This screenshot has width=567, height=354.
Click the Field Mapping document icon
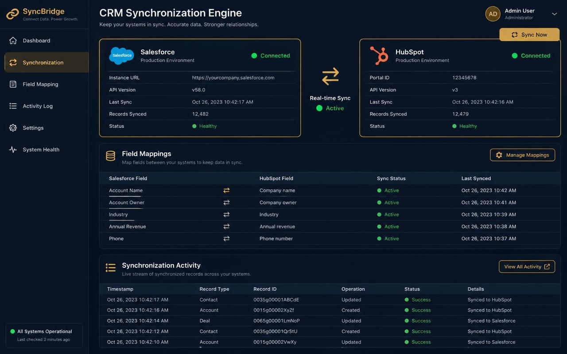tap(13, 84)
